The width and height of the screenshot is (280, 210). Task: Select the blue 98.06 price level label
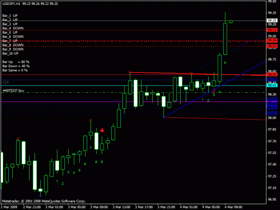[272, 113]
